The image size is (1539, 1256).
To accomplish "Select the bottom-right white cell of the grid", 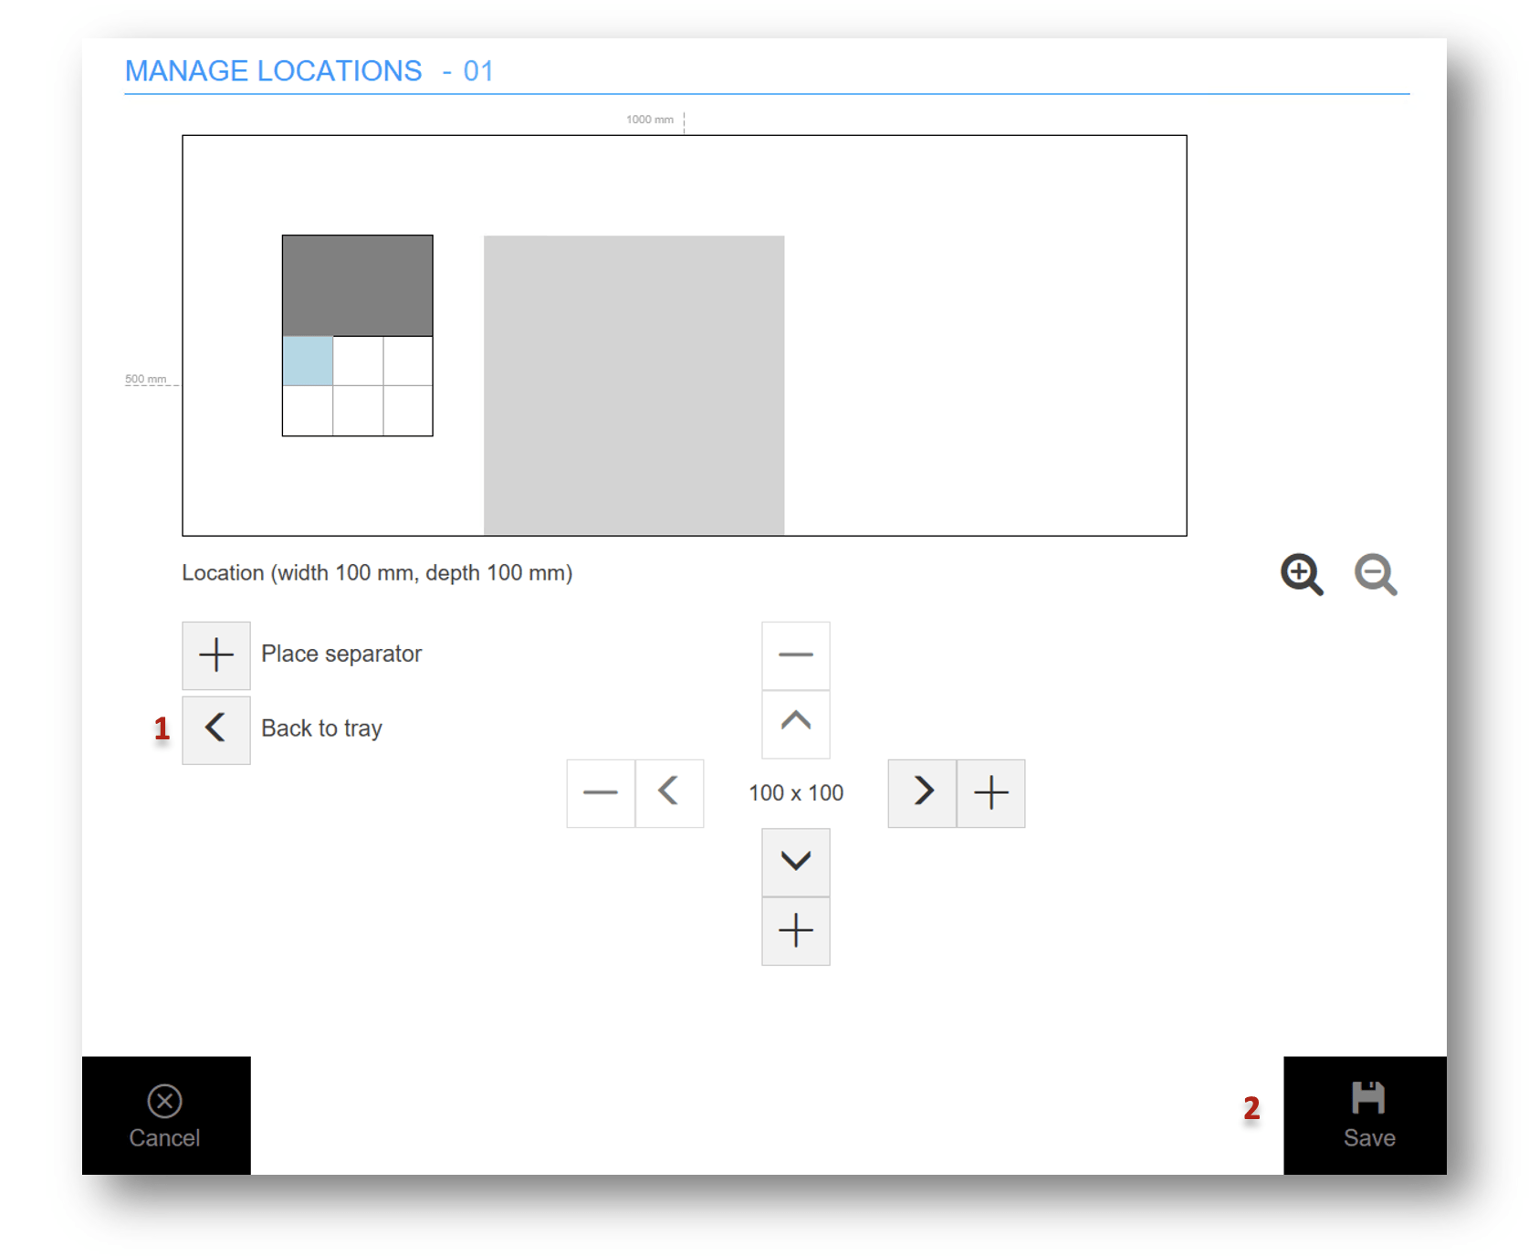I will click(x=407, y=411).
